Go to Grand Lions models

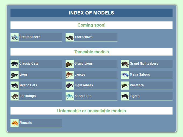84,64
